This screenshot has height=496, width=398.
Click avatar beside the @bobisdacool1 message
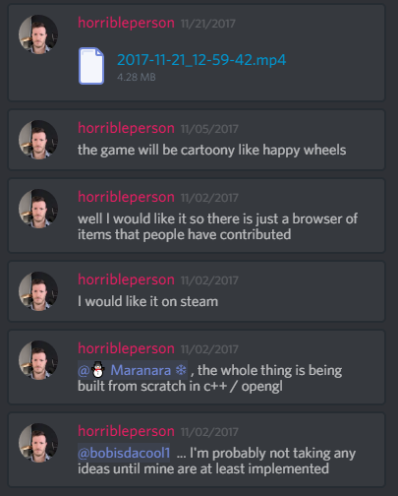tap(38, 443)
